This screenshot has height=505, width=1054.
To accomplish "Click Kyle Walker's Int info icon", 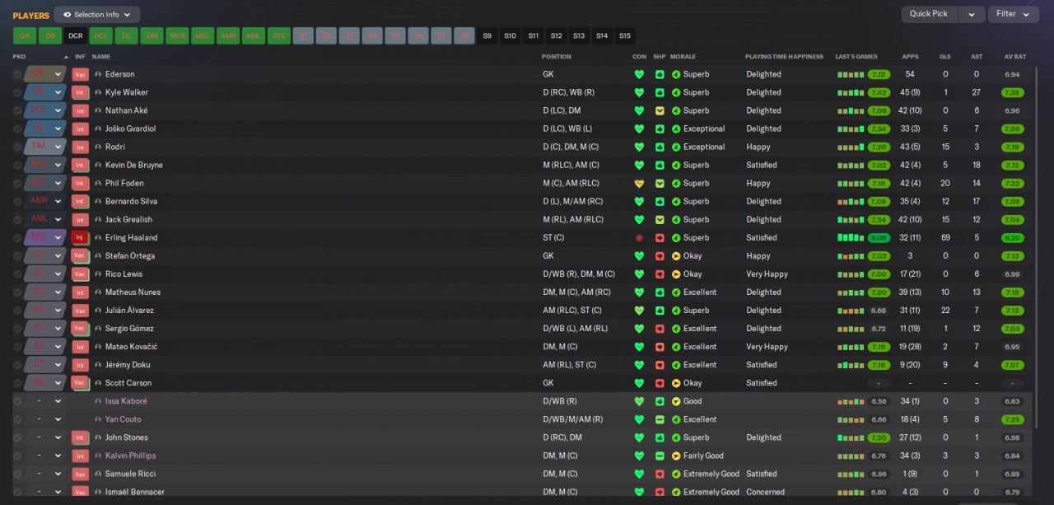I will (80, 92).
